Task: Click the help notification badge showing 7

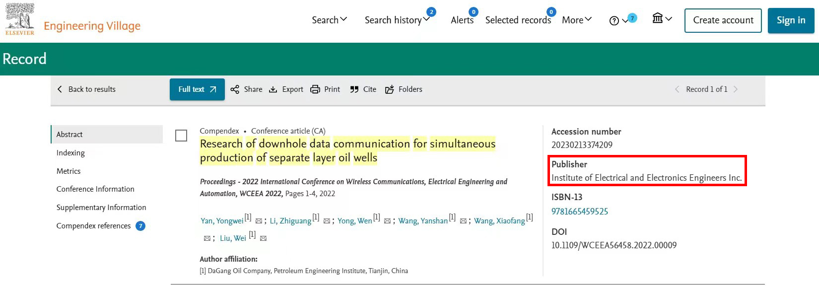Action: pyautogui.click(x=632, y=18)
